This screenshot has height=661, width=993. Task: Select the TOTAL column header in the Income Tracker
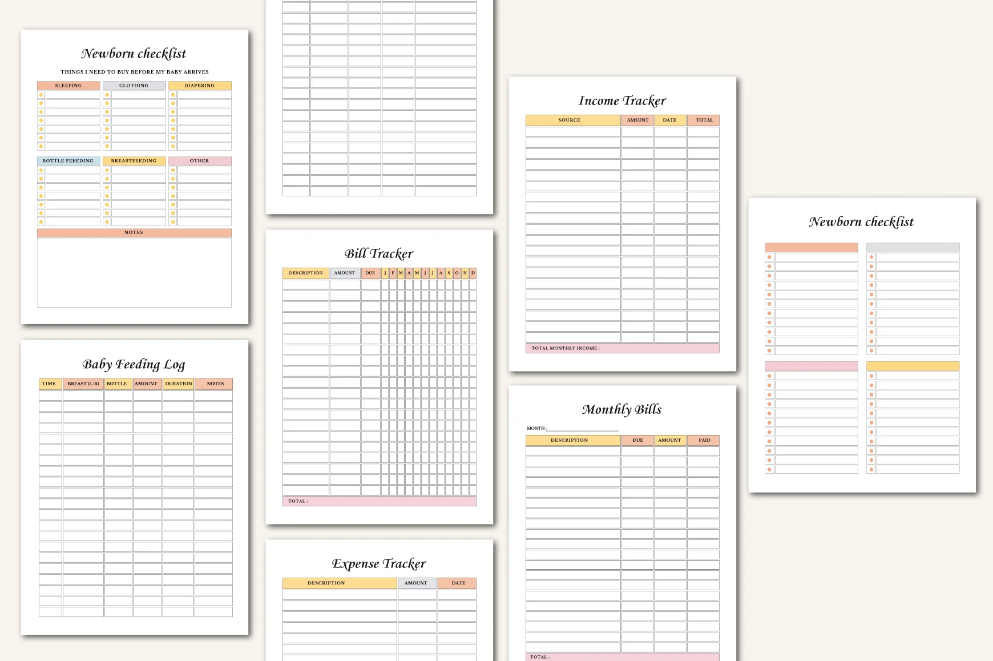point(703,120)
